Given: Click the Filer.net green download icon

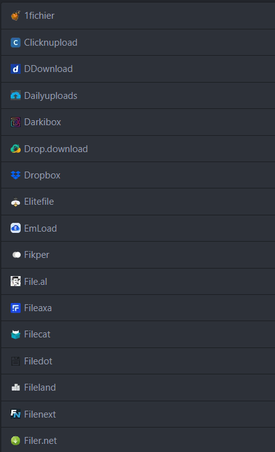Looking at the screenshot, I should 16,441.
